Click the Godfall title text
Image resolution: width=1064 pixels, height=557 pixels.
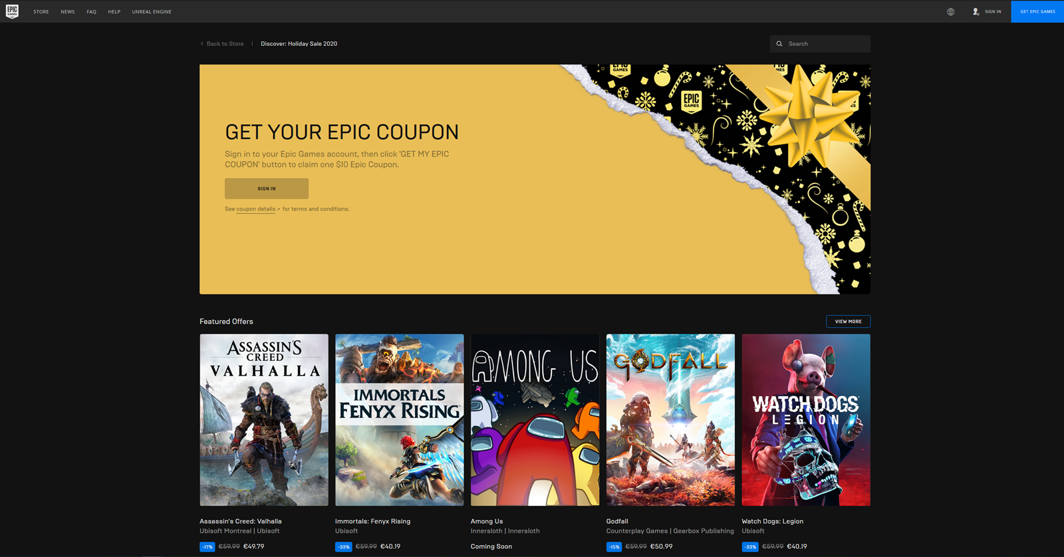(x=617, y=522)
